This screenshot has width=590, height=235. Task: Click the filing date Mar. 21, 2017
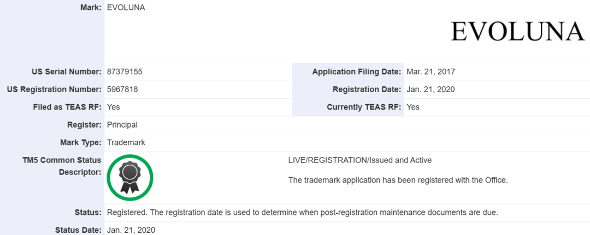(x=431, y=71)
